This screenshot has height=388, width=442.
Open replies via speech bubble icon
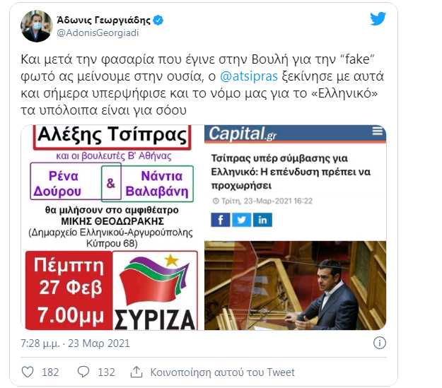(x=83, y=372)
